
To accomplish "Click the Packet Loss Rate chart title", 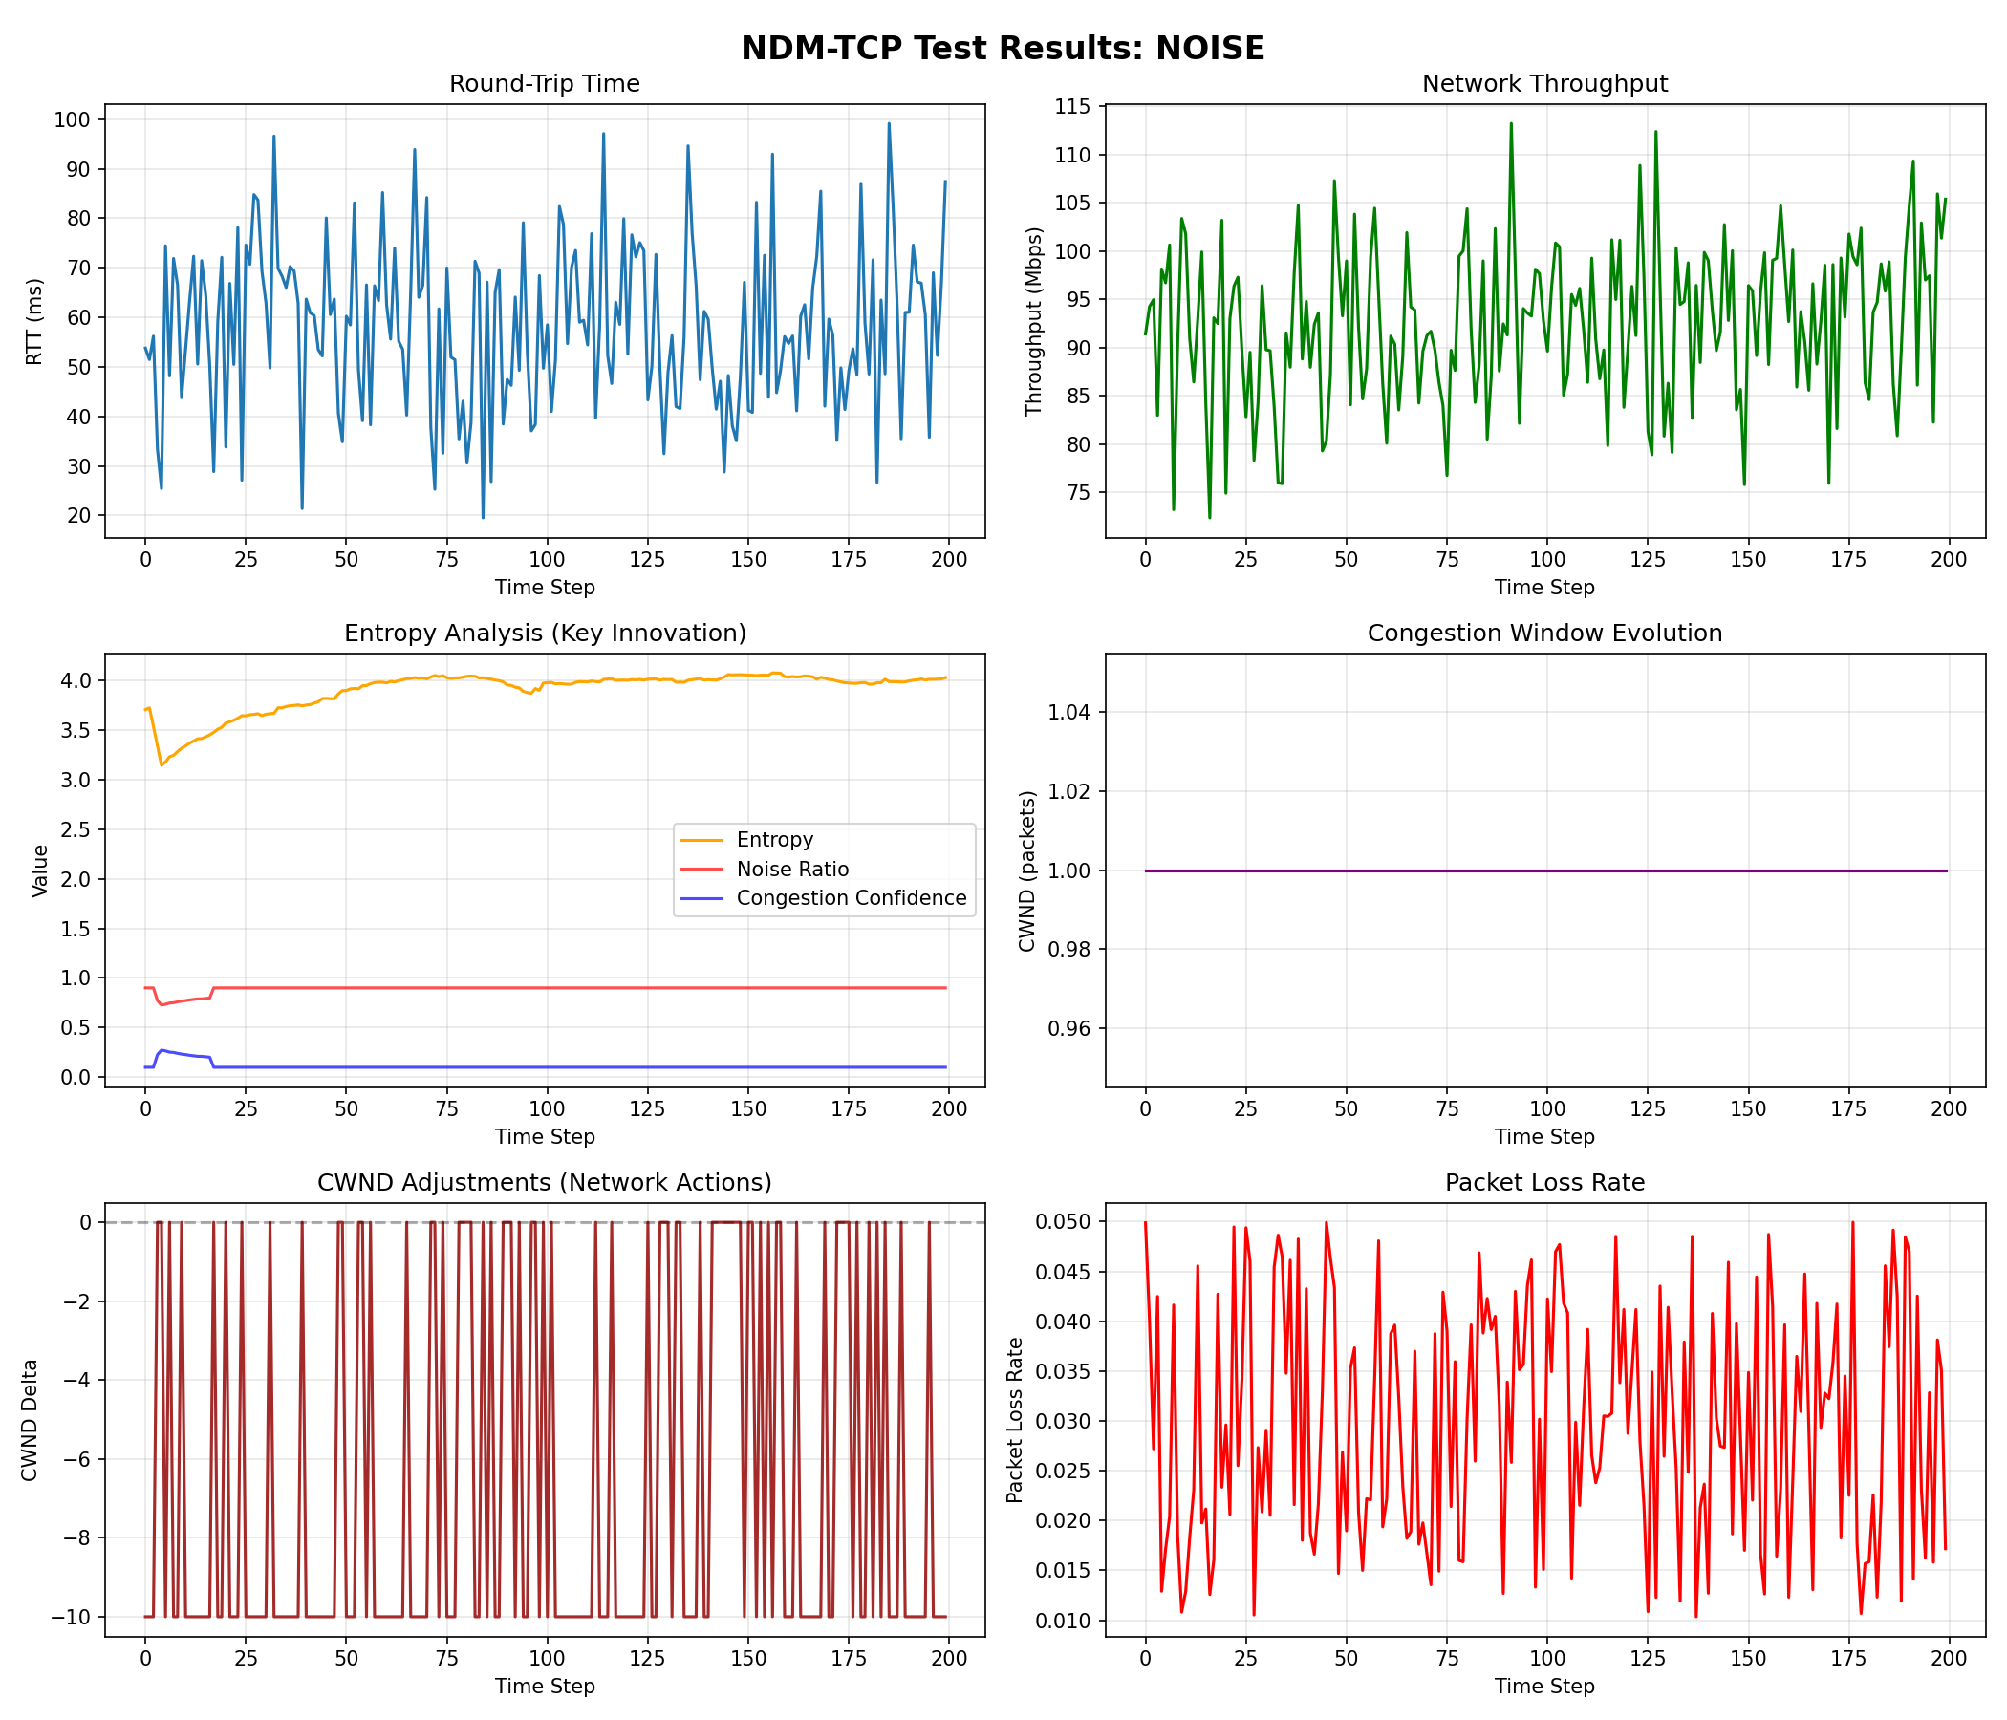I will pyautogui.click(x=1544, y=1183).
